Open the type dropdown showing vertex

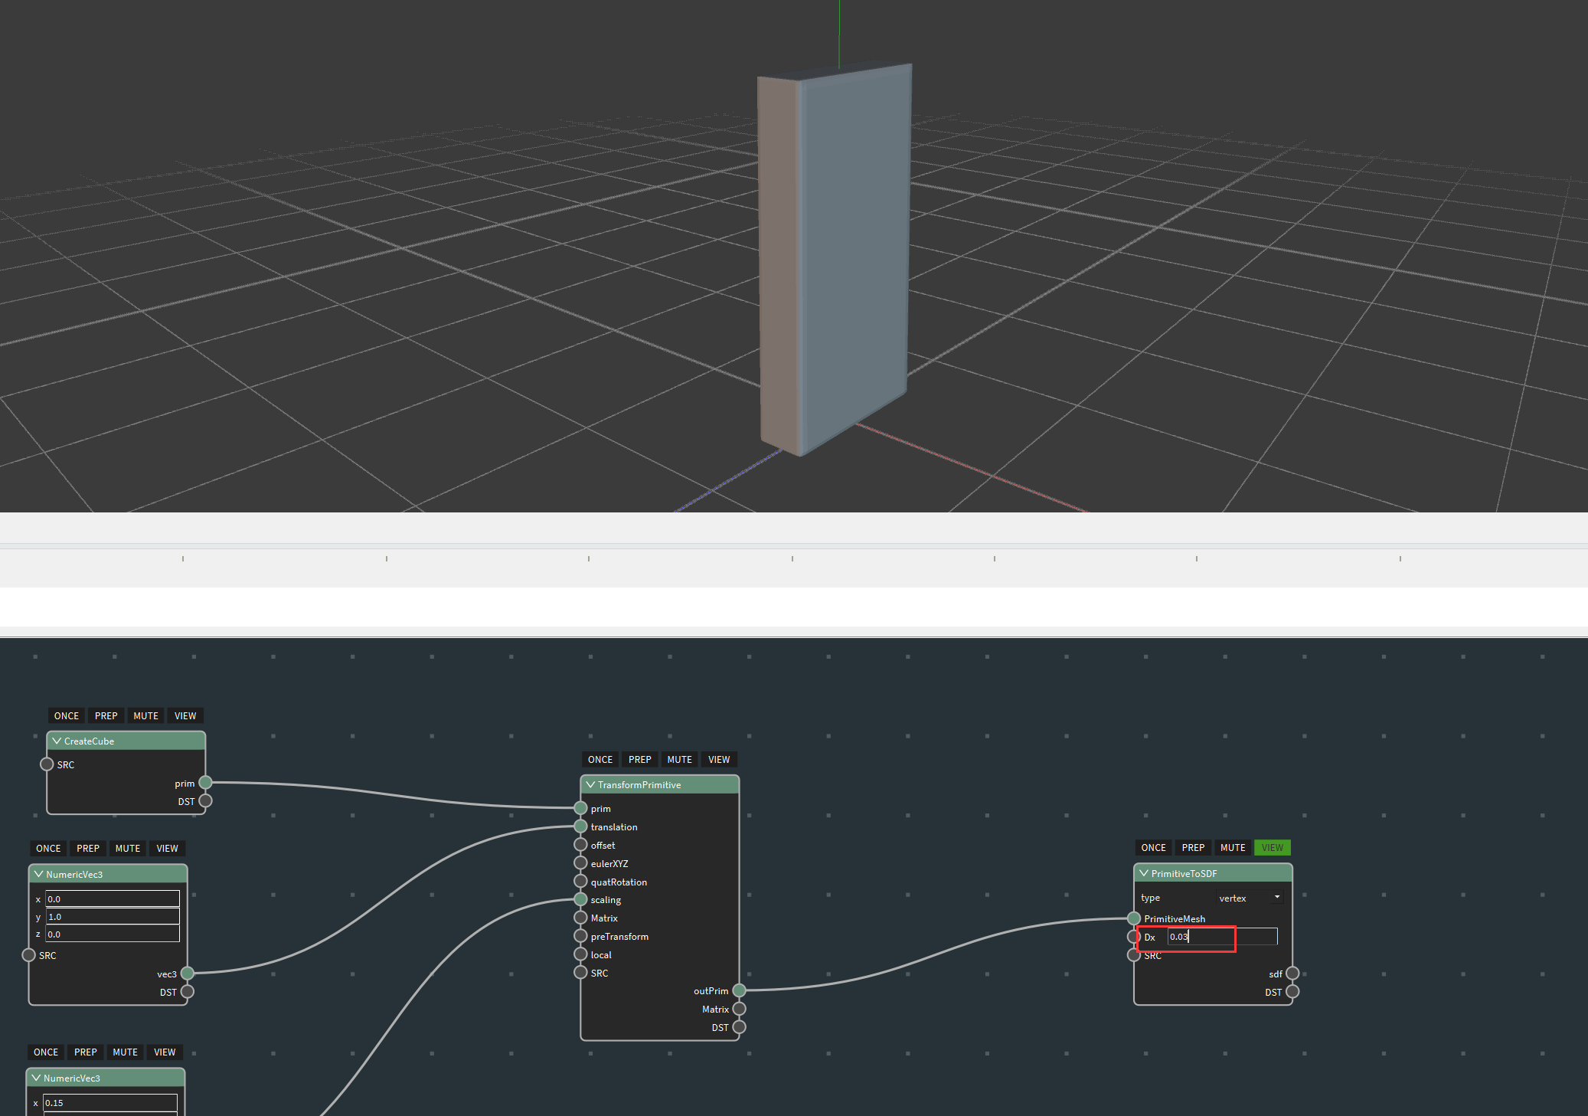[1250, 898]
